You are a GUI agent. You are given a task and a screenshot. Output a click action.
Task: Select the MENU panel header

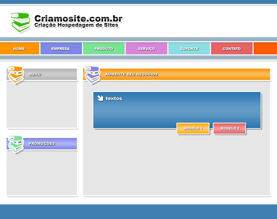click(x=51, y=74)
